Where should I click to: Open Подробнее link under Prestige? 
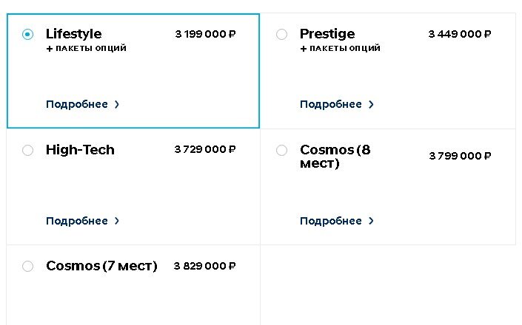point(331,104)
